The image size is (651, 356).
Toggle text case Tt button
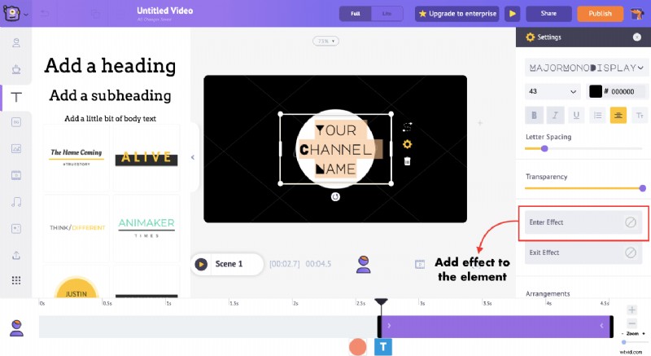pyautogui.click(x=640, y=116)
